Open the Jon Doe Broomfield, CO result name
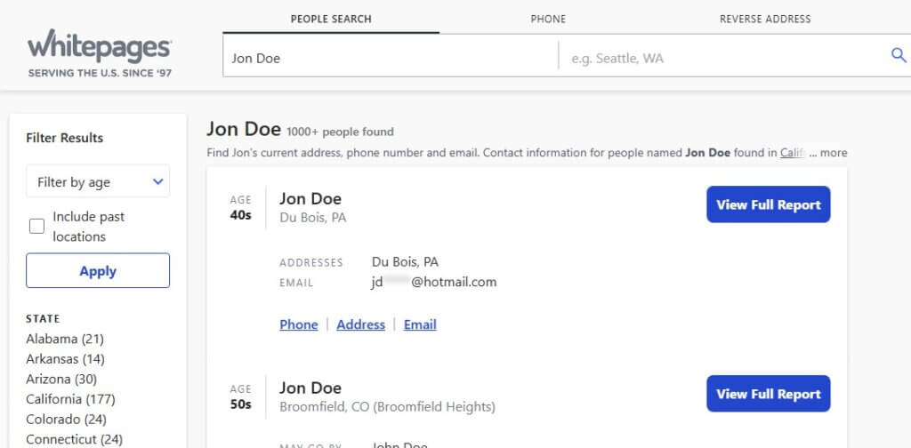 click(310, 388)
